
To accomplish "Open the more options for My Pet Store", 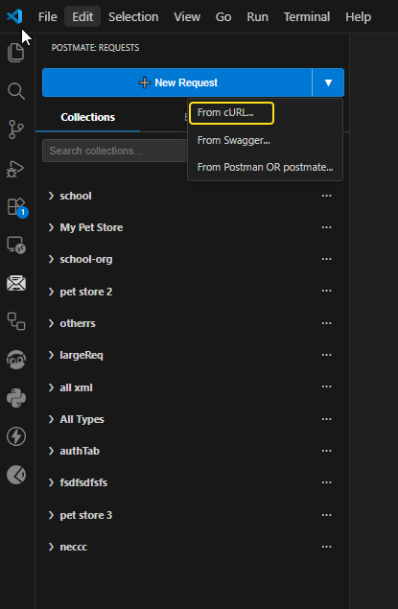I will pos(327,227).
